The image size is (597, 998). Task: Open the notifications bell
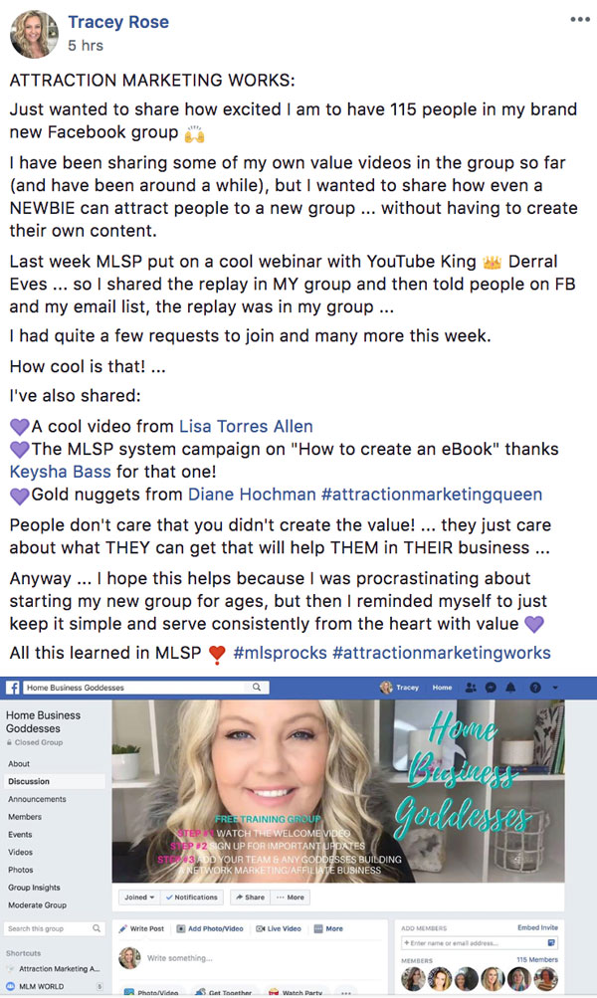(x=510, y=688)
